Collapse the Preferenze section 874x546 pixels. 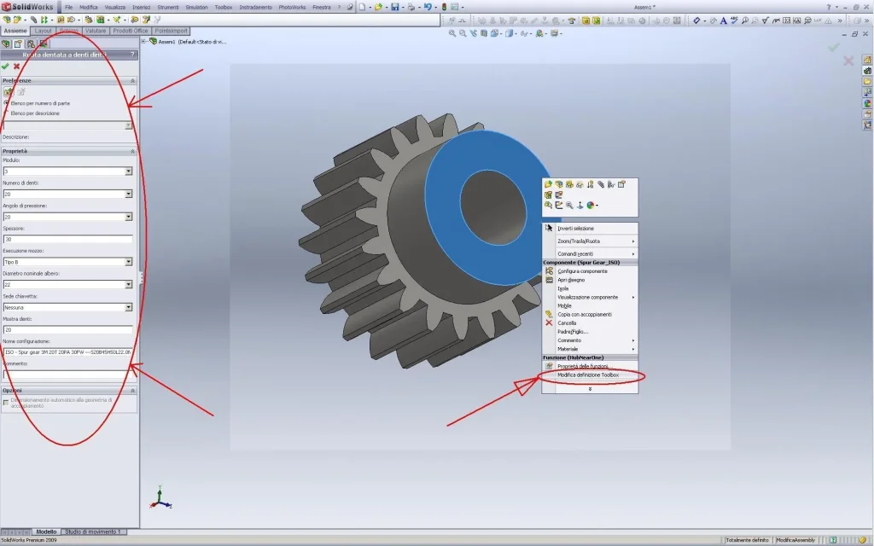click(132, 81)
